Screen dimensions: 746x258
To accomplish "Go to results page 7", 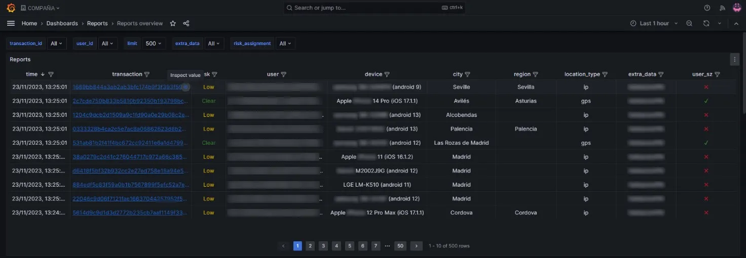I will pyautogui.click(x=376, y=246).
